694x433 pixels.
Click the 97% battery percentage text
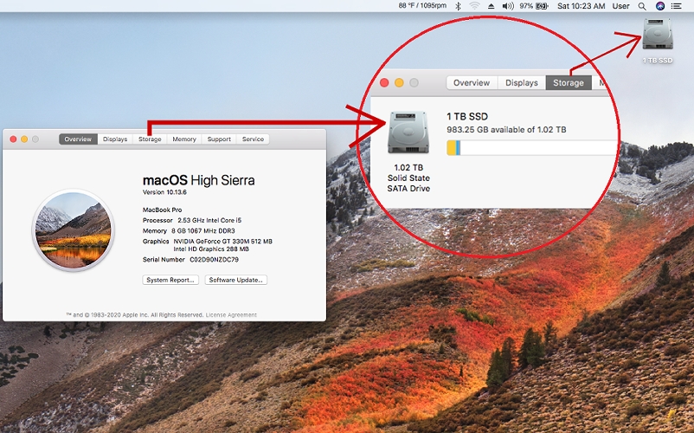point(526,6)
